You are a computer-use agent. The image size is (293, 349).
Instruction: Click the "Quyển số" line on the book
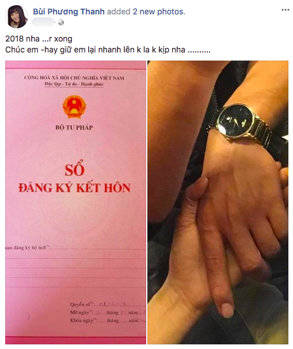click(99, 304)
